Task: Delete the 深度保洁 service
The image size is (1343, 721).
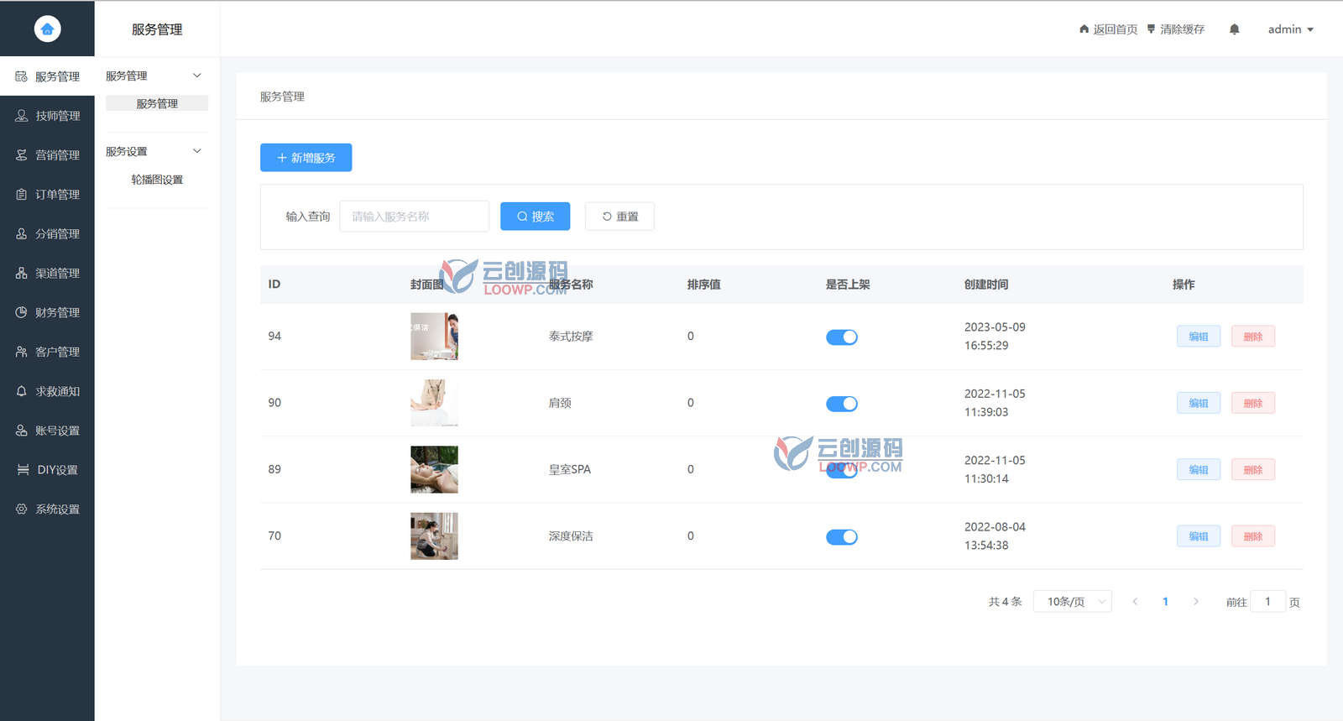Action: tap(1253, 536)
